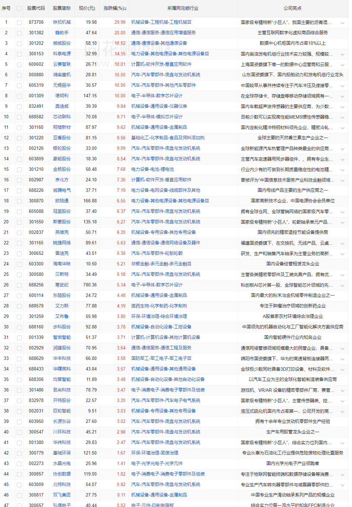Click the change value 29.99
Screen dimensions: 352x507
pos(120,22)
